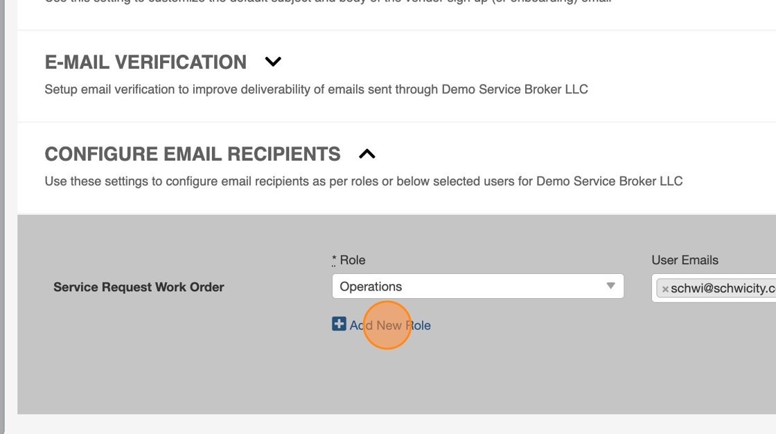
Task: Click the plus icon beside Add New Role
Action: 339,324
